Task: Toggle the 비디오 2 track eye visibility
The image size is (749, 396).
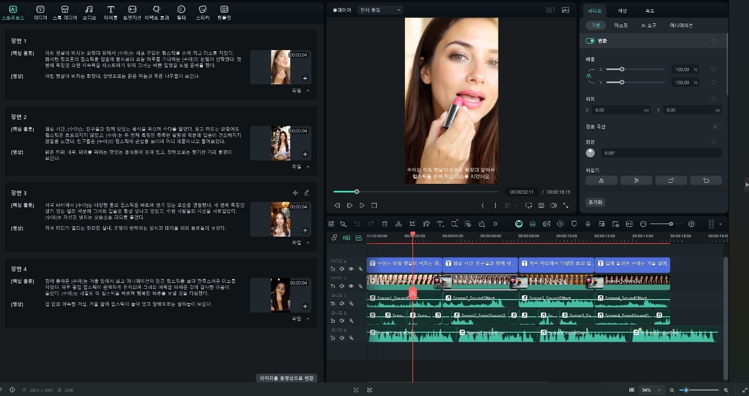Action: 351,269
